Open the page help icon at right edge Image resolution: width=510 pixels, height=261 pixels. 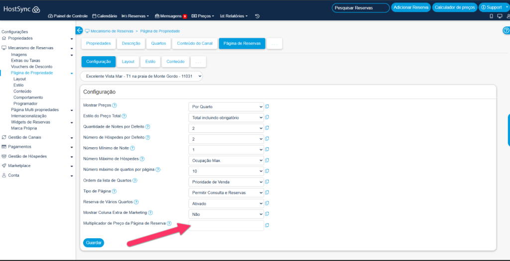tap(506, 31)
